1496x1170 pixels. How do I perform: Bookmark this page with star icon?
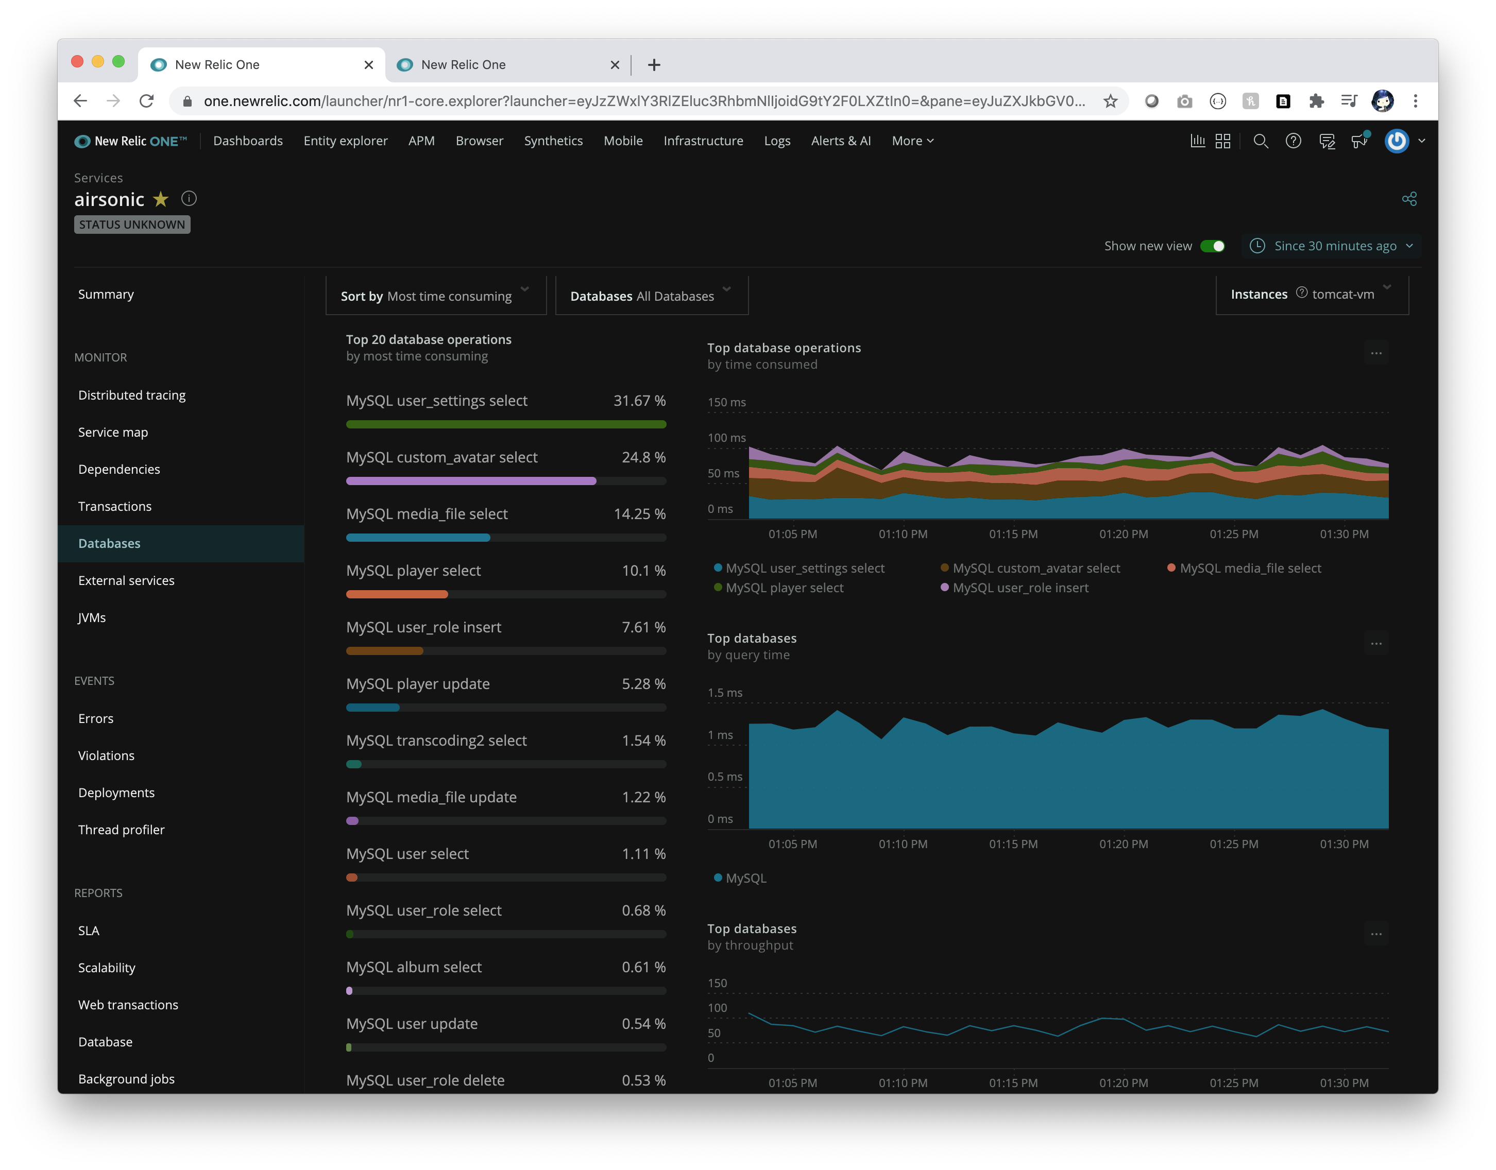tap(1110, 101)
